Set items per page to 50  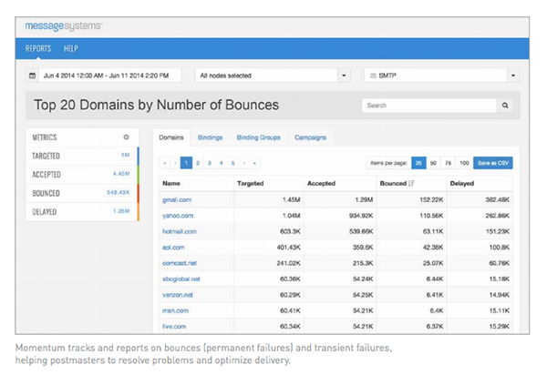[x=433, y=163]
